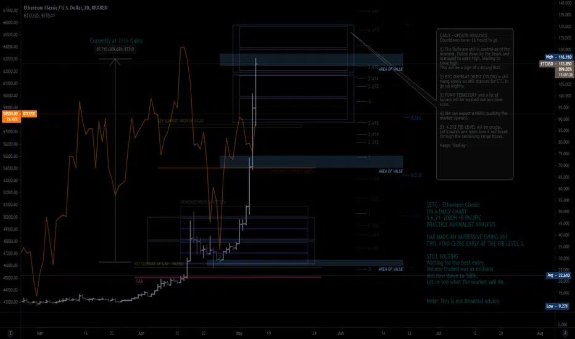Click the 2.618 Fibonacci level label
575x339 pixels.
373,123
